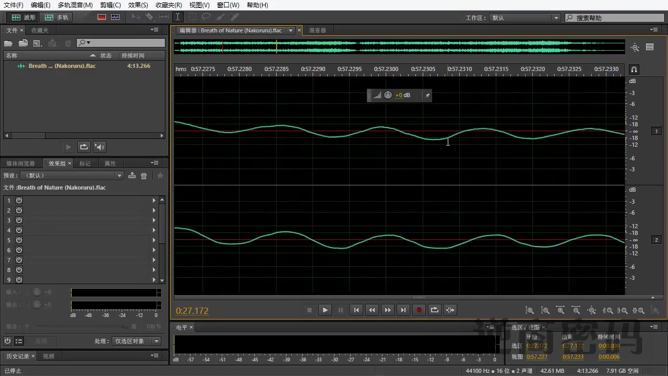668x376 pixels.
Task: Toggle effects rack main power button
Action: pos(7,341)
